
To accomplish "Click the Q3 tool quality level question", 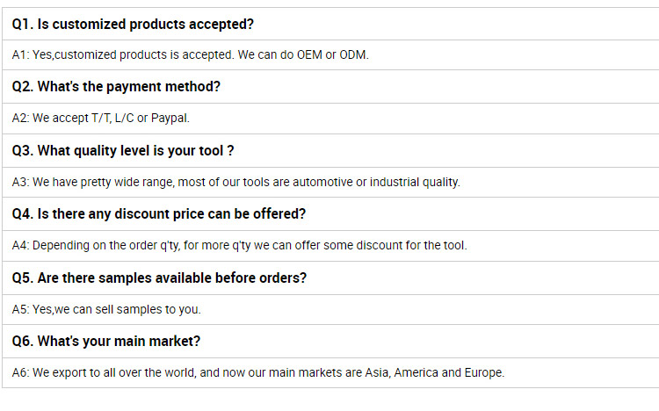I will pyautogui.click(x=123, y=150).
